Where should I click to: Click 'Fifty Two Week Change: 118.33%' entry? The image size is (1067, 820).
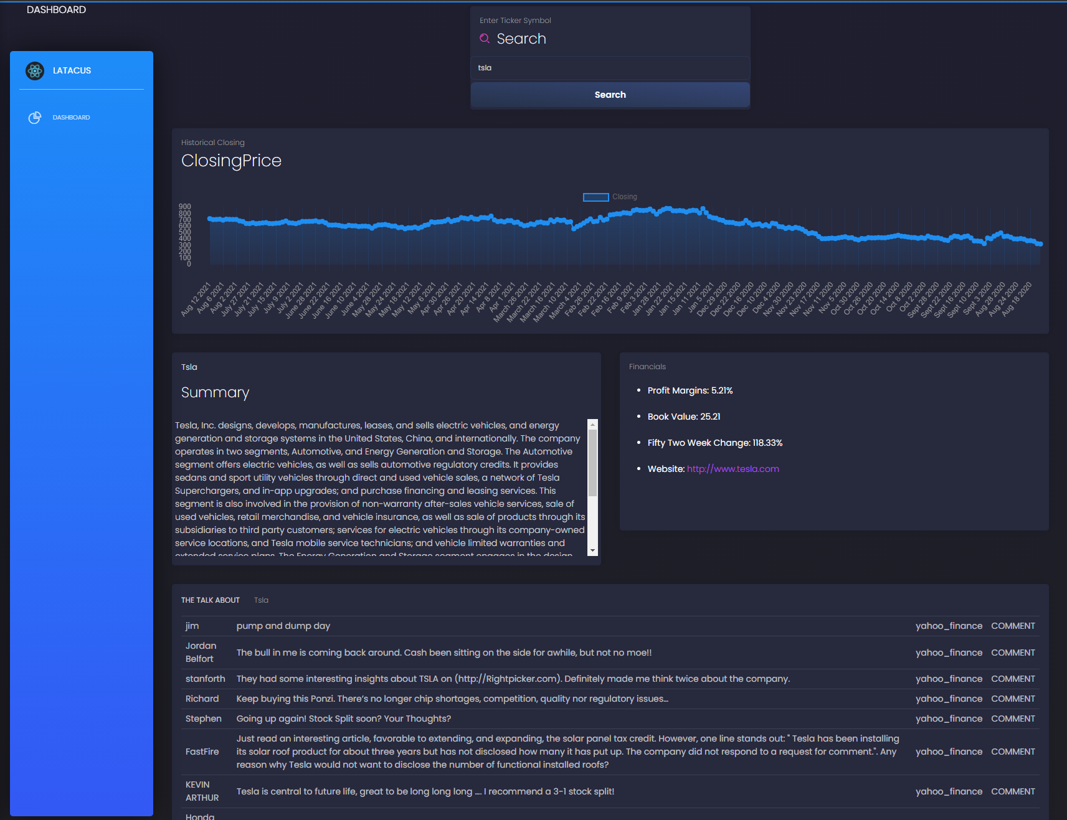(x=715, y=443)
